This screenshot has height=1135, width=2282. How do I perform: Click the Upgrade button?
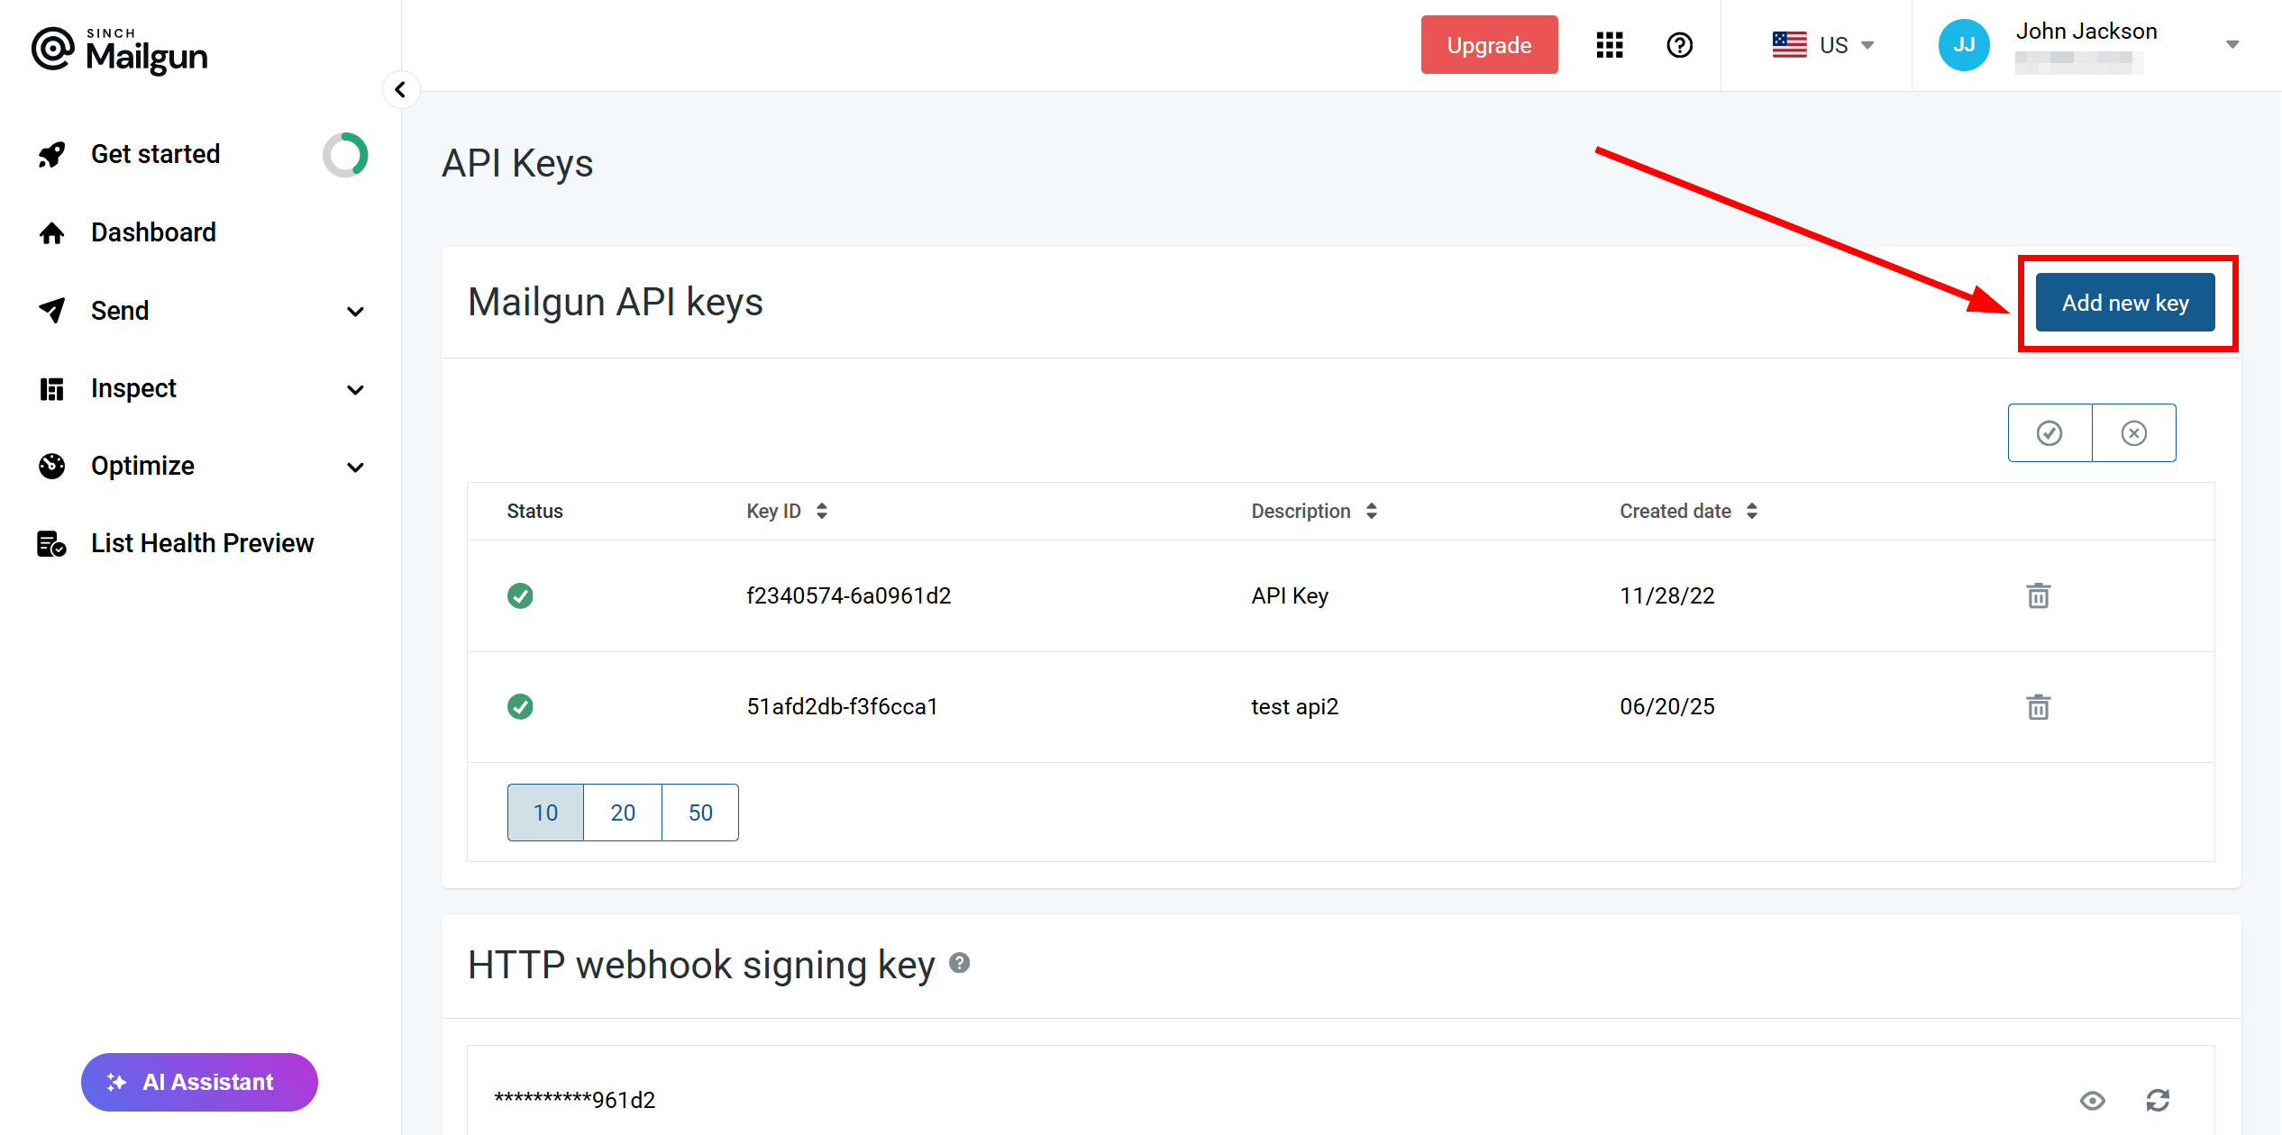click(x=1489, y=45)
